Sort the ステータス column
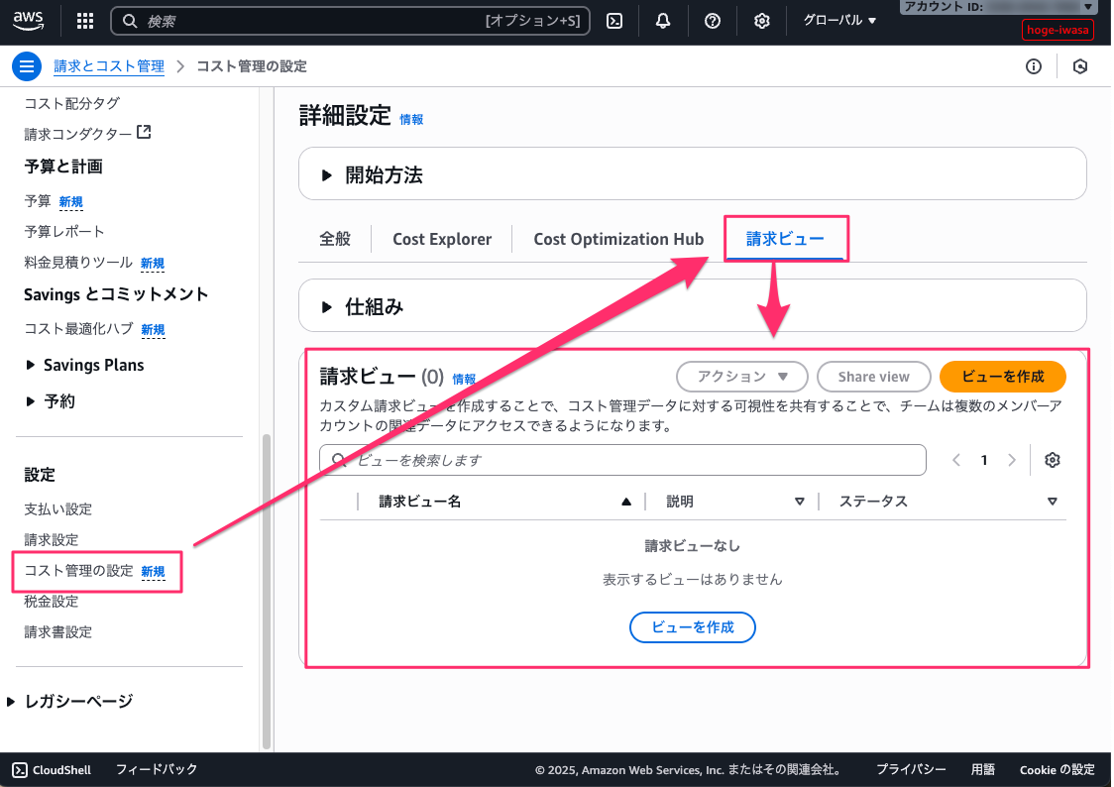This screenshot has height=787, width=1114. [x=1053, y=502]
